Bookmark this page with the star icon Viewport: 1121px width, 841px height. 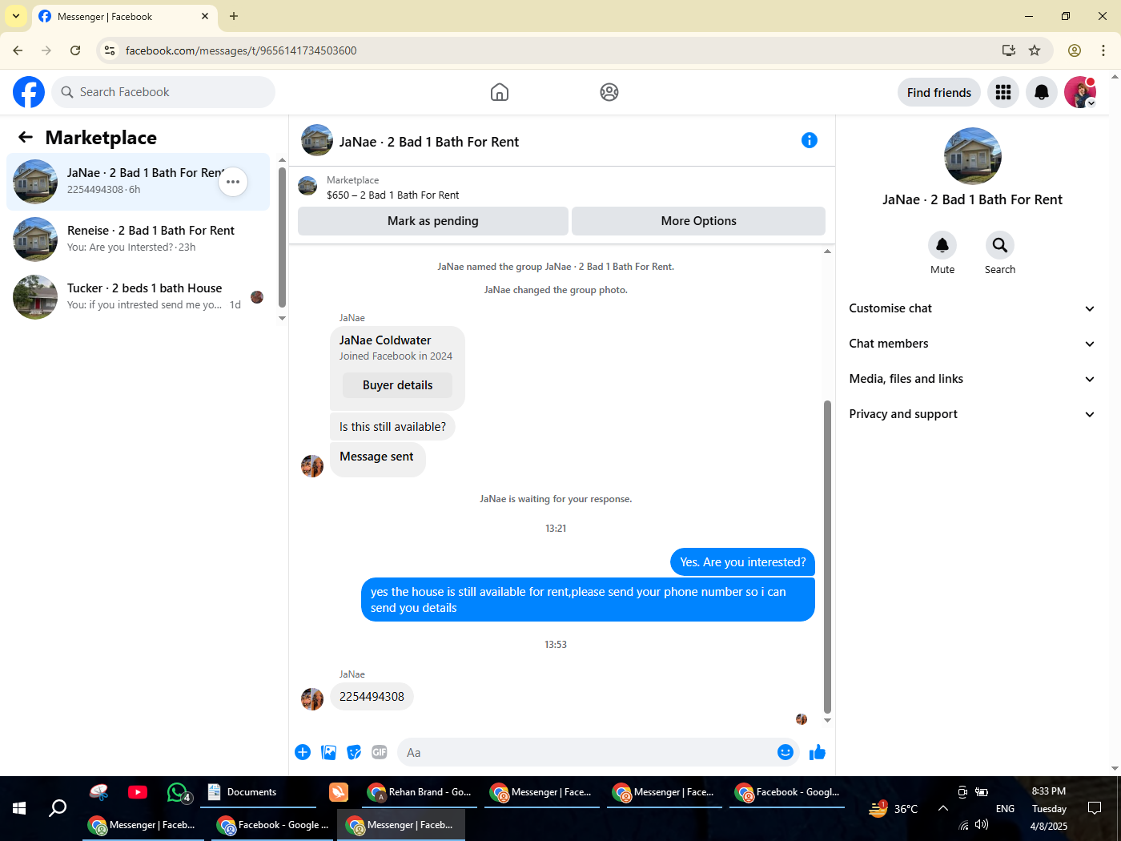pos(1035,50)
